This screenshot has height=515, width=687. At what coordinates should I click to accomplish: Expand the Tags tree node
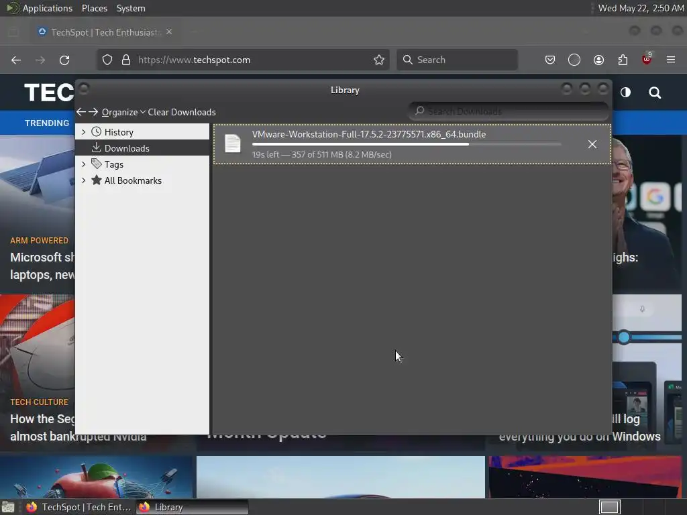[x=84, y=164]
